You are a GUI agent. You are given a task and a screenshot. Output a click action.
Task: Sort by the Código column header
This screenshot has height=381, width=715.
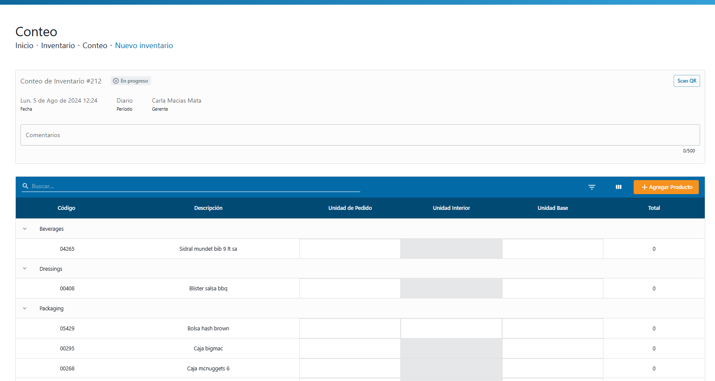pos(66,208)
